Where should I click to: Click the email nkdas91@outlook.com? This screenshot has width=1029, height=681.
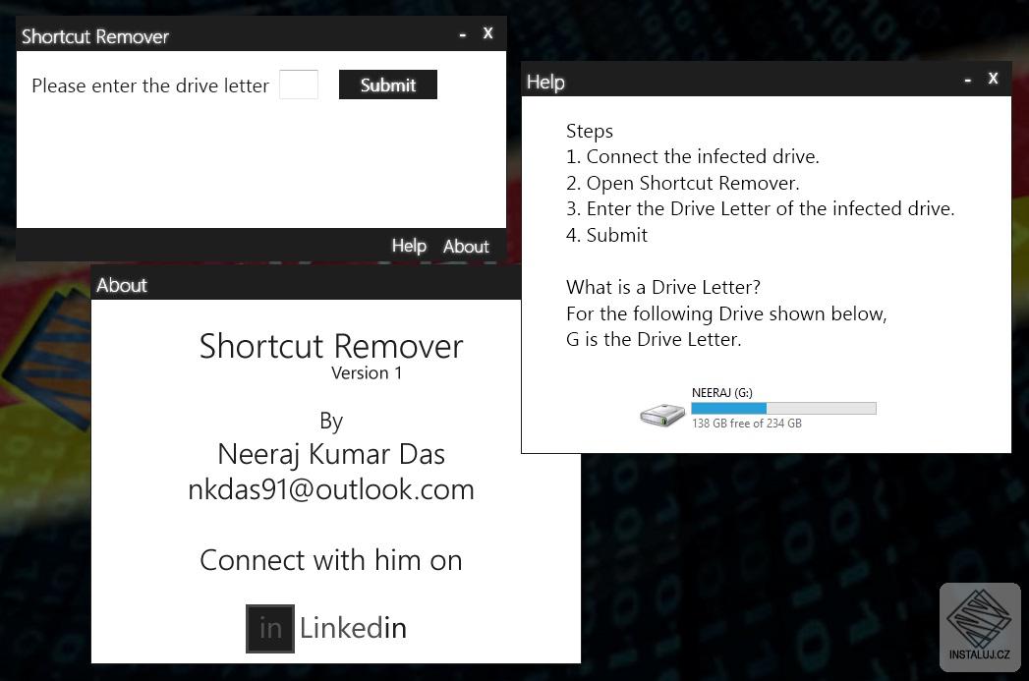[x=330, y=488]
